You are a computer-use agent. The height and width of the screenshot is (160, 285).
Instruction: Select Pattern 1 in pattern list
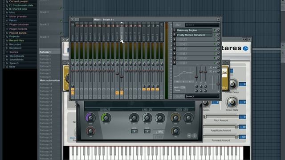point(50,52)
